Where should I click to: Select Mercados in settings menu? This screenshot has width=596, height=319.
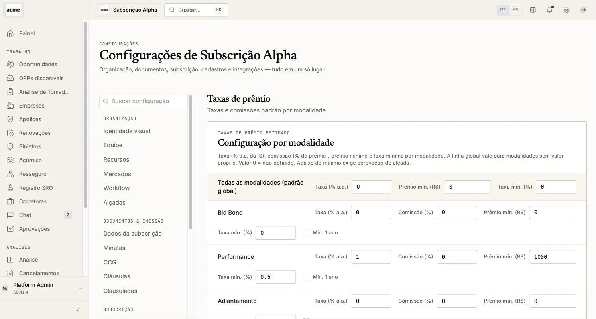pos(117,174)
